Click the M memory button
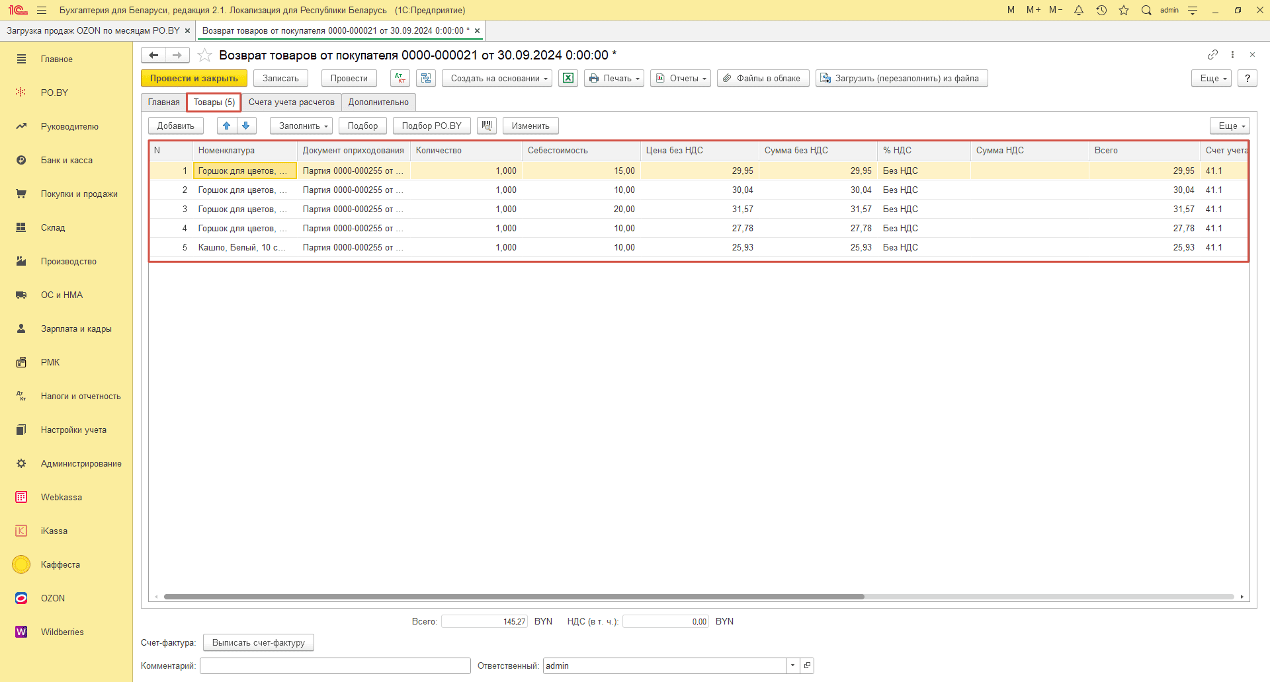This screenshot has width=1270, height=682. click(1011, 10)
